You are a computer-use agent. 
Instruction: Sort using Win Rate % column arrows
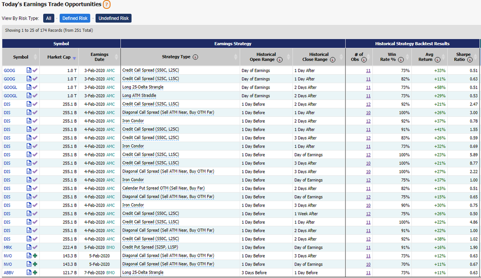(408, 57)
